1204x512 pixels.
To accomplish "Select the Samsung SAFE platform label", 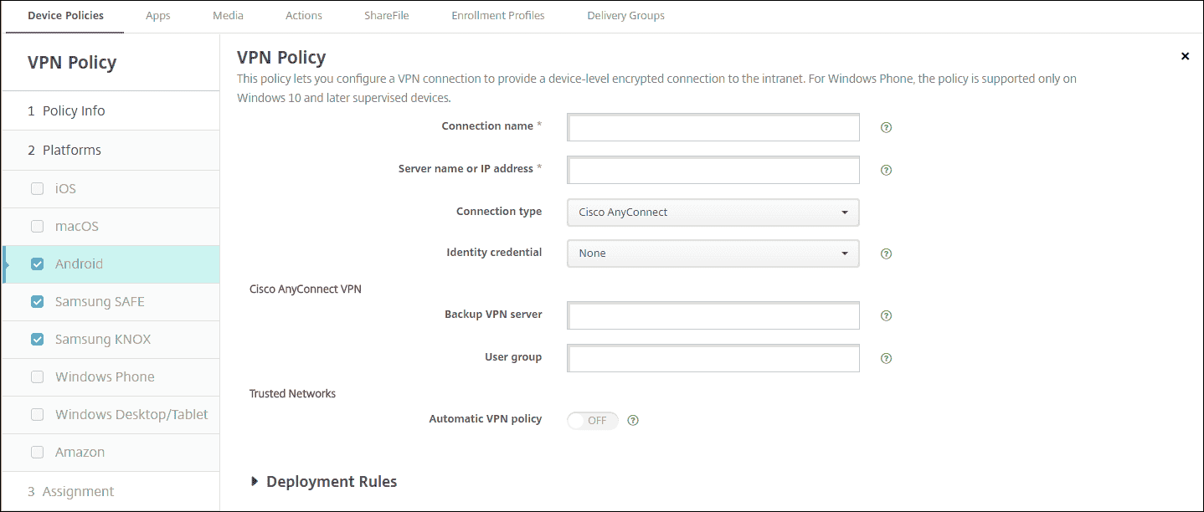I will coord(100,302).
